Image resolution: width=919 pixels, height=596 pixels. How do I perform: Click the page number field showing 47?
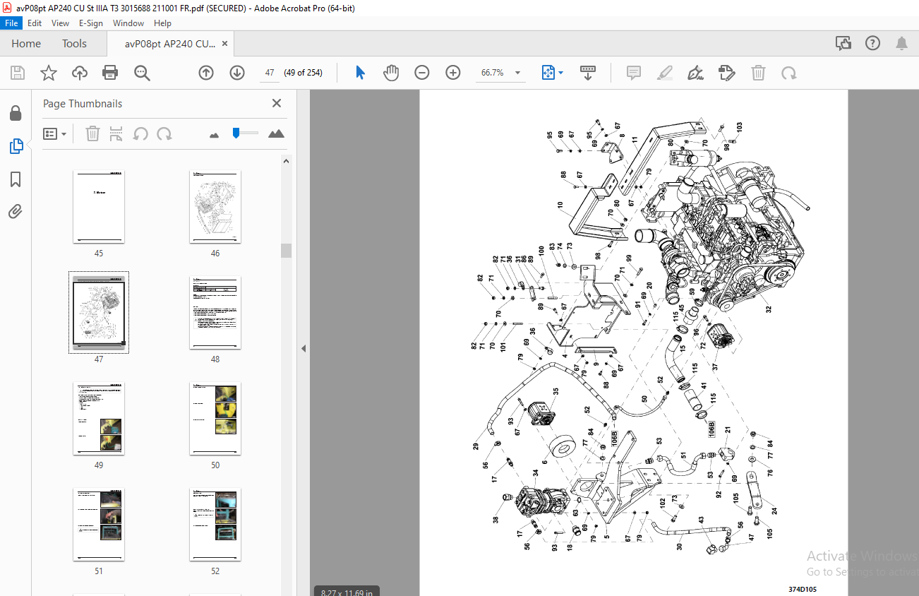pos(270,73)
